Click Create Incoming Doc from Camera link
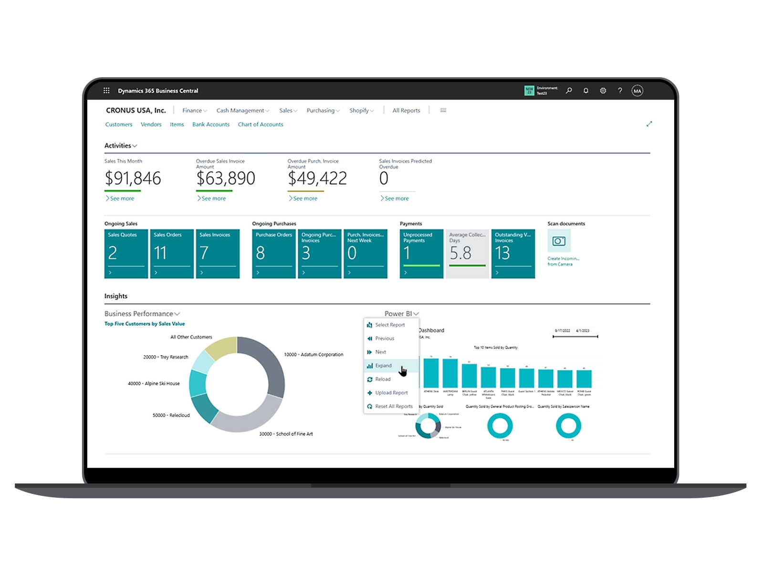The image size is (762, 575). pos(563,261)
